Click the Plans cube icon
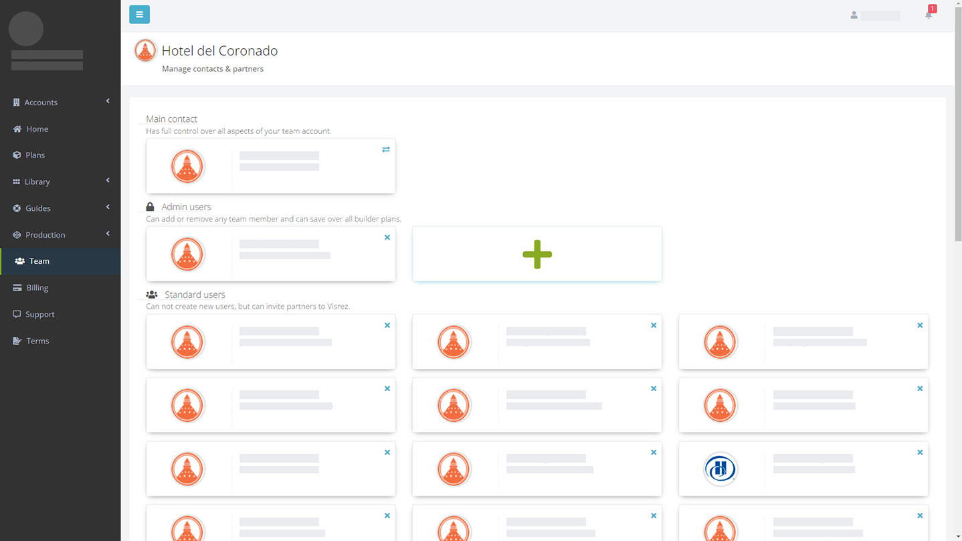 click(x=17, y=155)
